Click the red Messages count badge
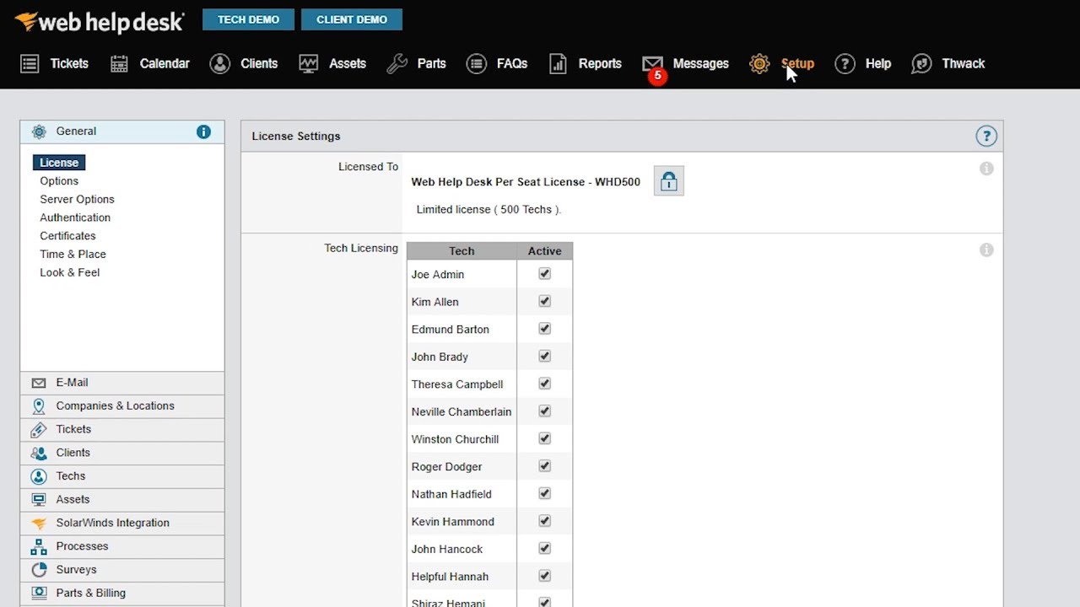This screenshot has height=607, width=1080. (657, 76)
